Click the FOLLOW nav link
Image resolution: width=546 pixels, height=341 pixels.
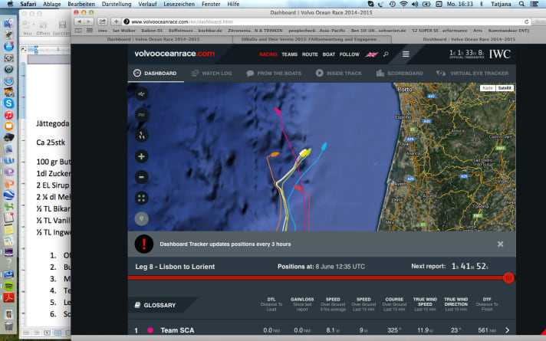(x=349, y=54)
